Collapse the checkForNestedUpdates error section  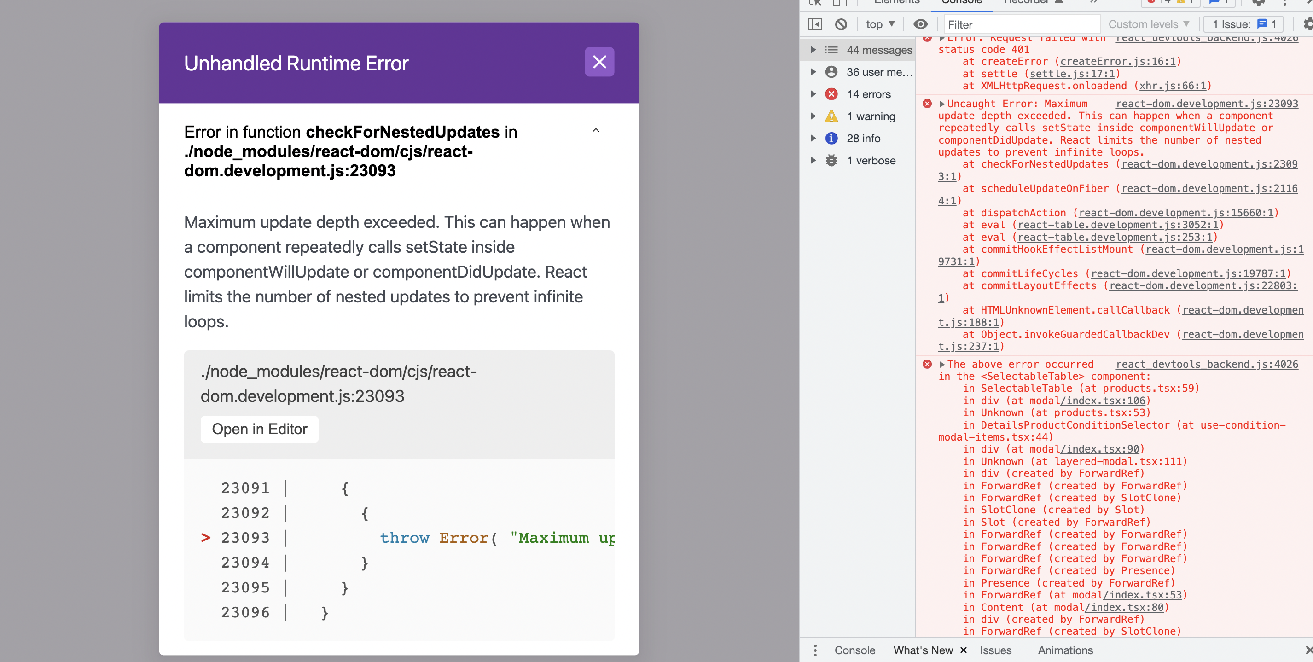595,130
